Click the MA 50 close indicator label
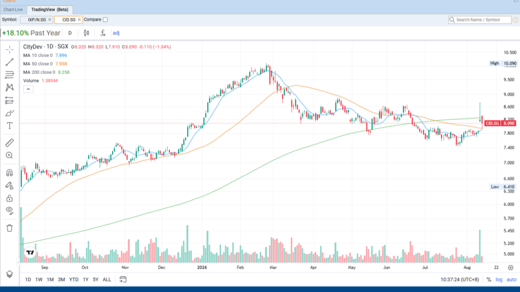Screen dimensions: 520x292 point(38,63)
